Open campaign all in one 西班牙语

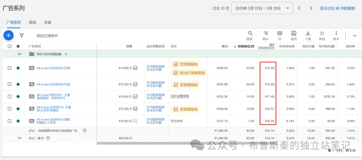coord(53,96)
